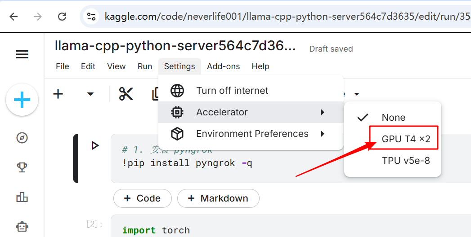
Task: Open the View menu
Action: [x=116, y=66]
